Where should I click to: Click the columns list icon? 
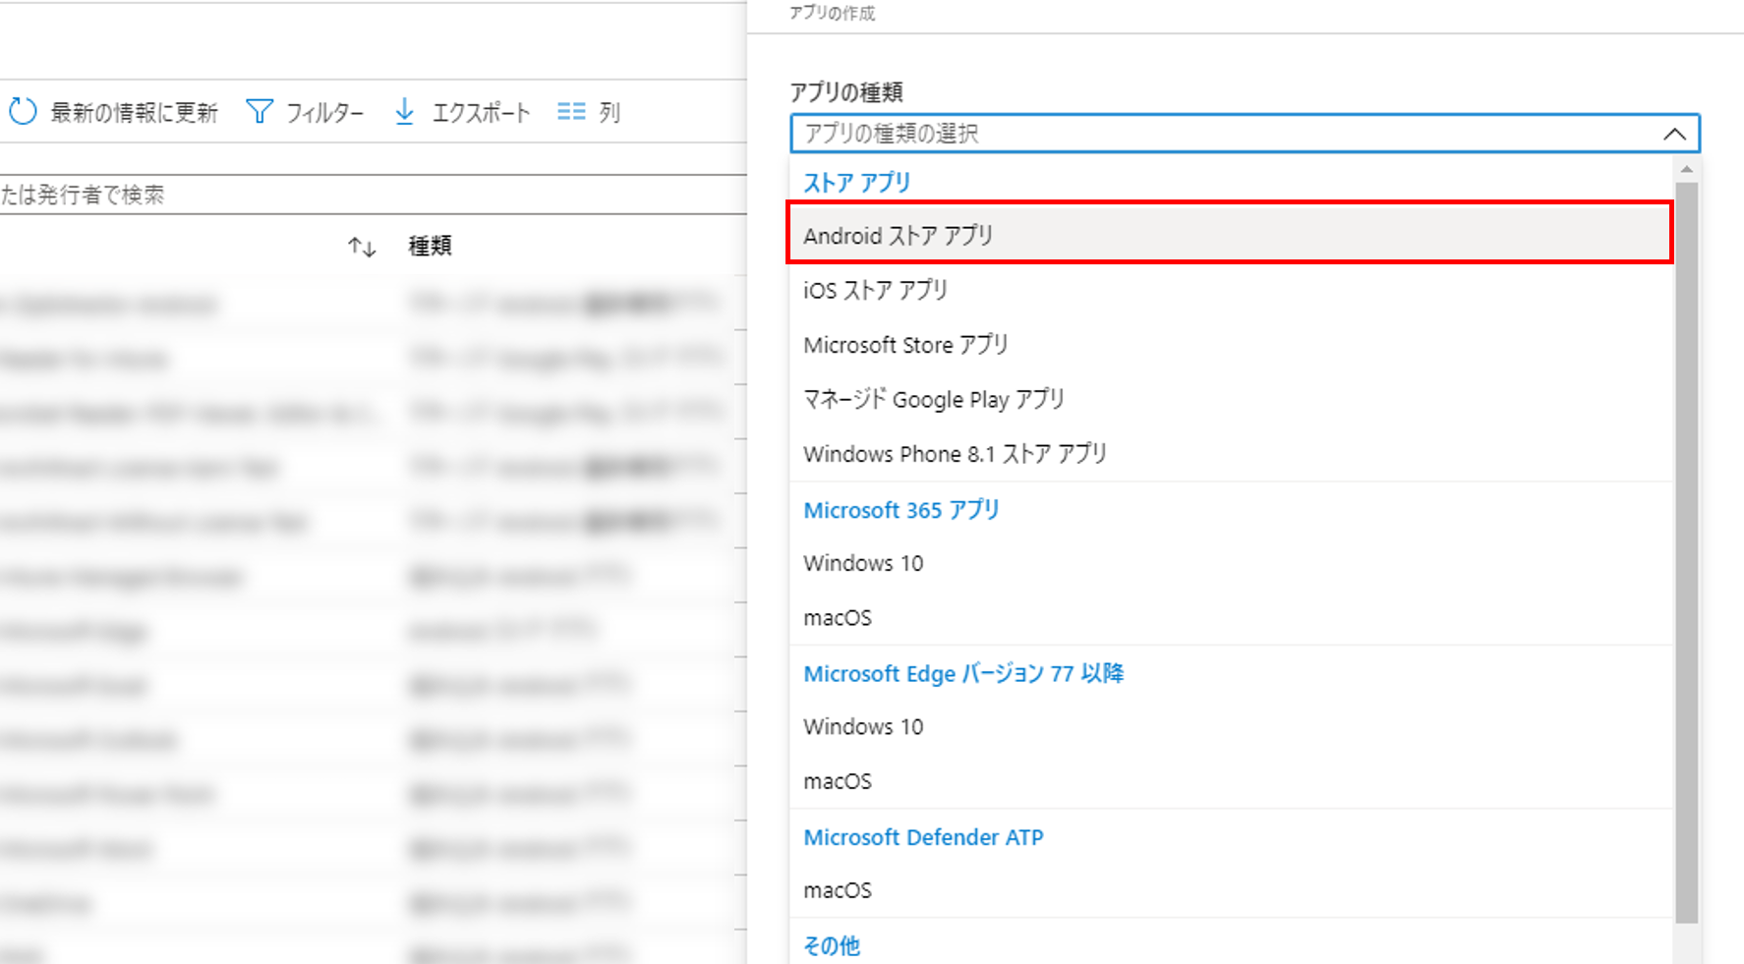571,112
